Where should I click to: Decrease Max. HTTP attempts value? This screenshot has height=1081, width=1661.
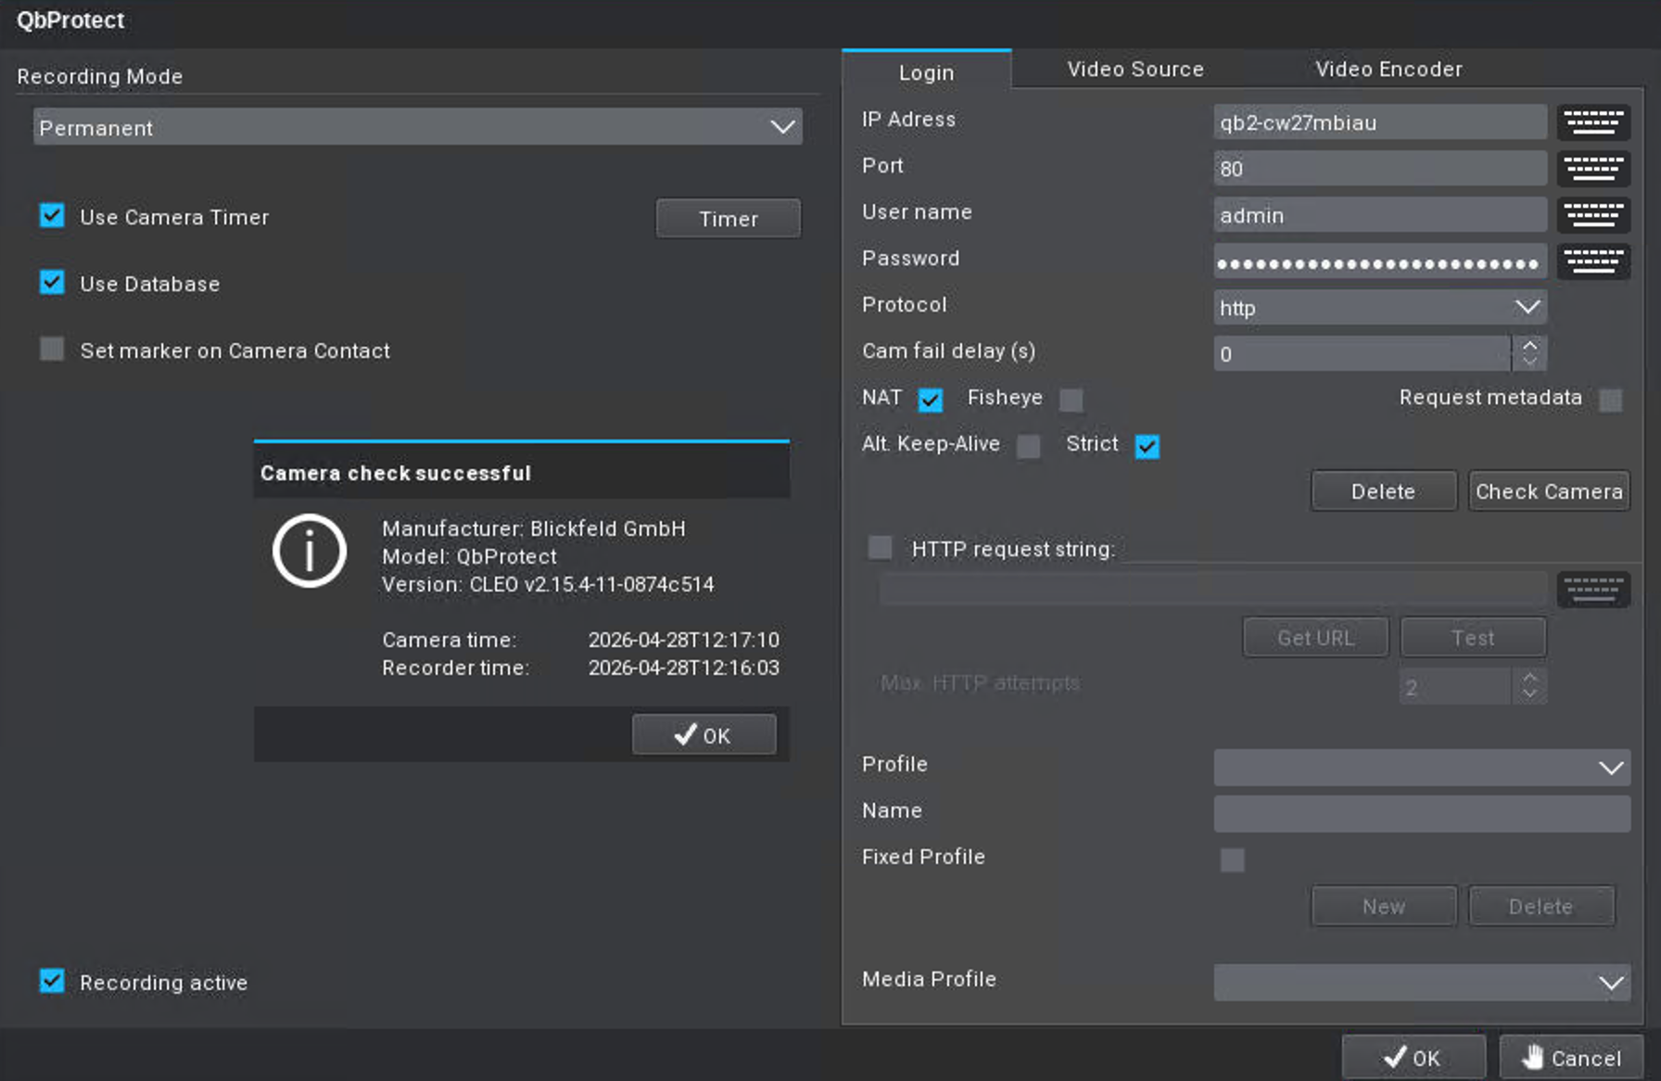(1529, 694)
